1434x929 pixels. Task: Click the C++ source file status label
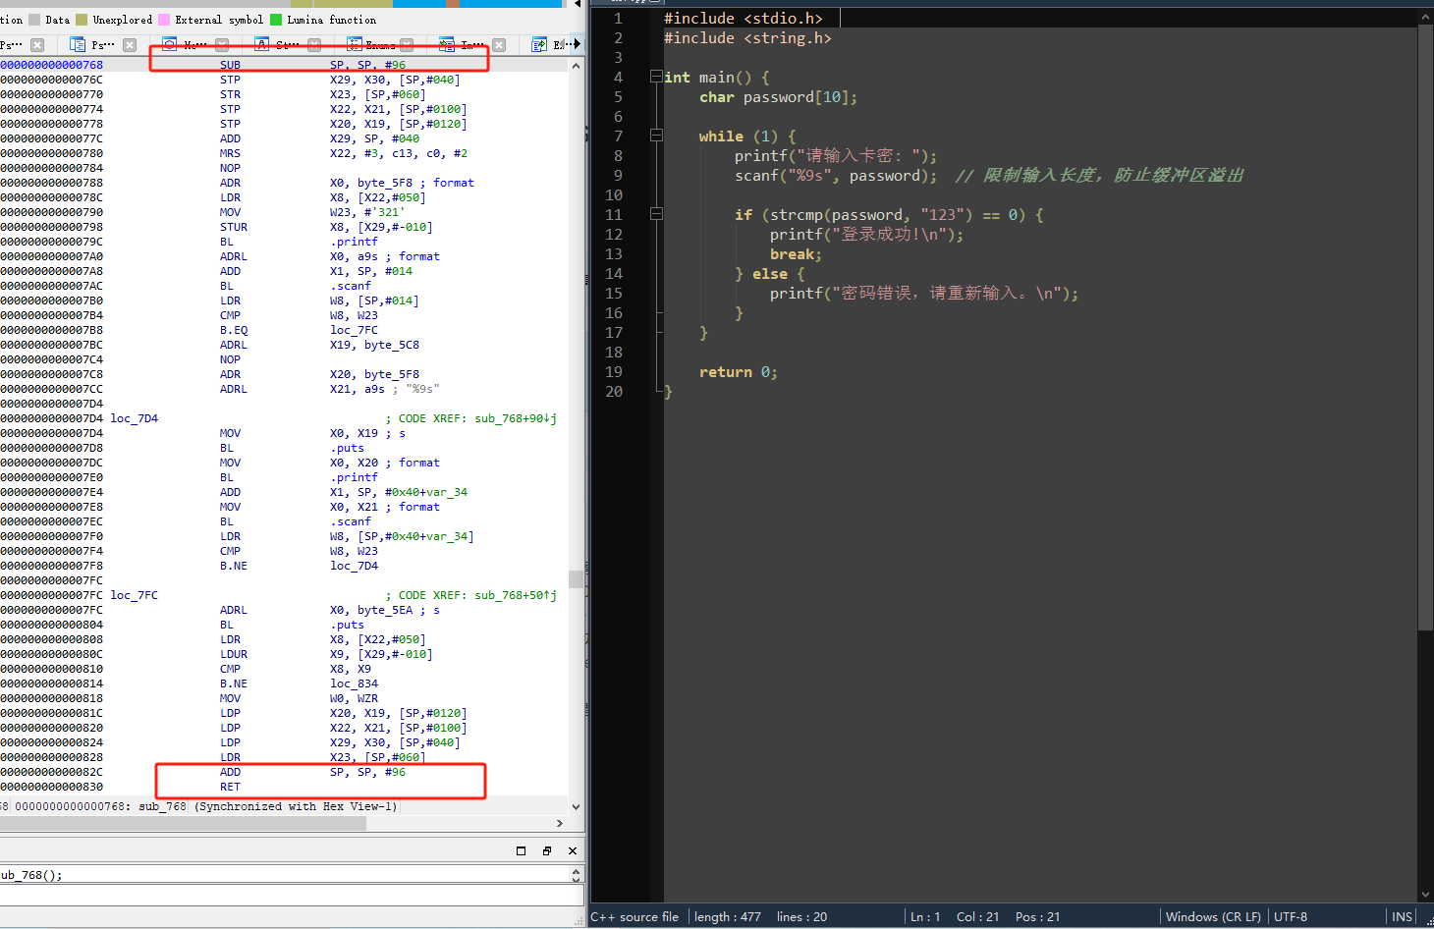[634, 917]
